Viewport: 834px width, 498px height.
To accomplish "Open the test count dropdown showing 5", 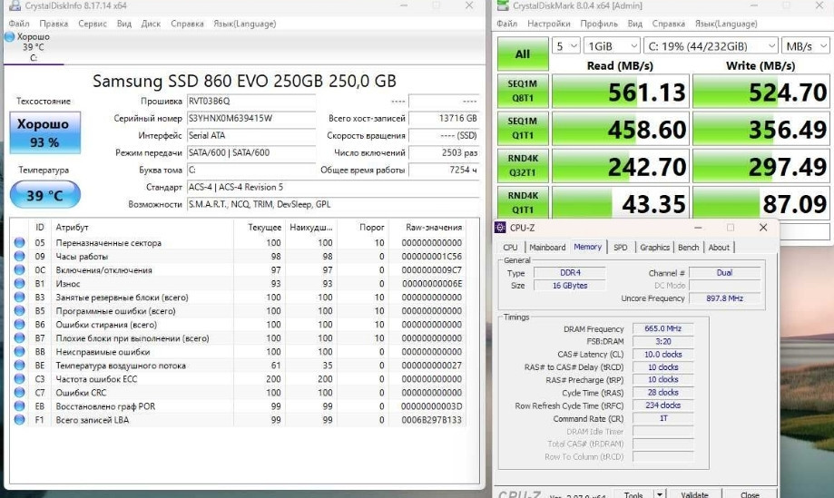I will coord(565,46).
